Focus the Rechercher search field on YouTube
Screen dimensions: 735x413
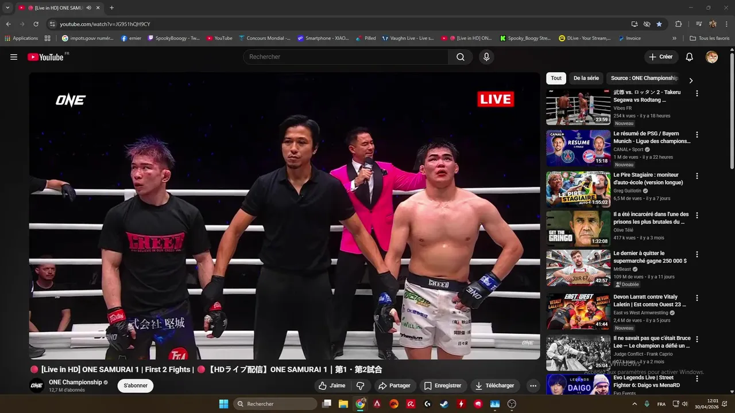pos(346,57)
